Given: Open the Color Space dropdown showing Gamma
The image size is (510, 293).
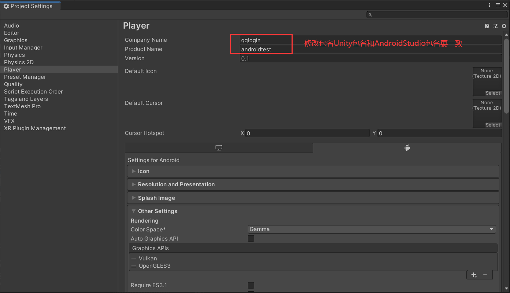Looking at the screenshot, I should (x=372, y=229).
